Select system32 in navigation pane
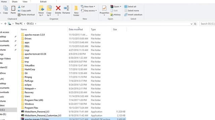The width and height of the screenshot is (215, 120). 4,67
